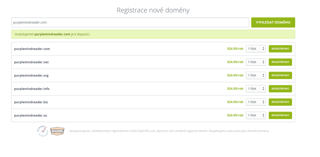This screenshot has width=320, height=157.
Task: Register the purplemindreader.info domain
Action: [x=280, y=89]
